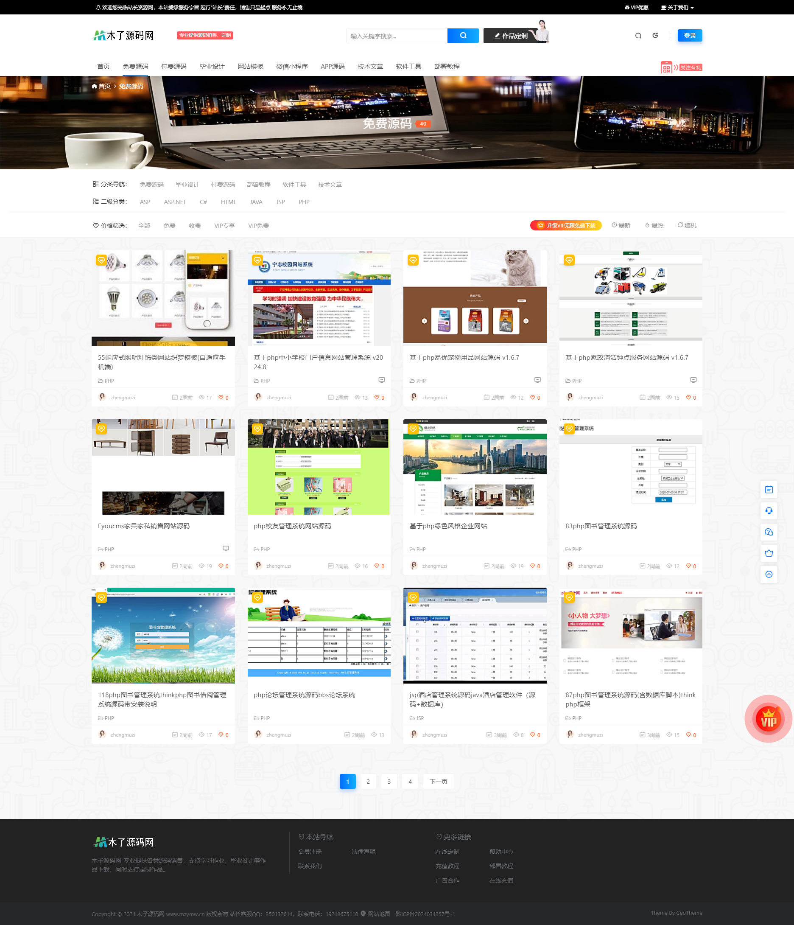Click like heart on jsp酒店管理系统 card
Image resolution: width=794 pixels, height=925 pixels.
[532, 734]
